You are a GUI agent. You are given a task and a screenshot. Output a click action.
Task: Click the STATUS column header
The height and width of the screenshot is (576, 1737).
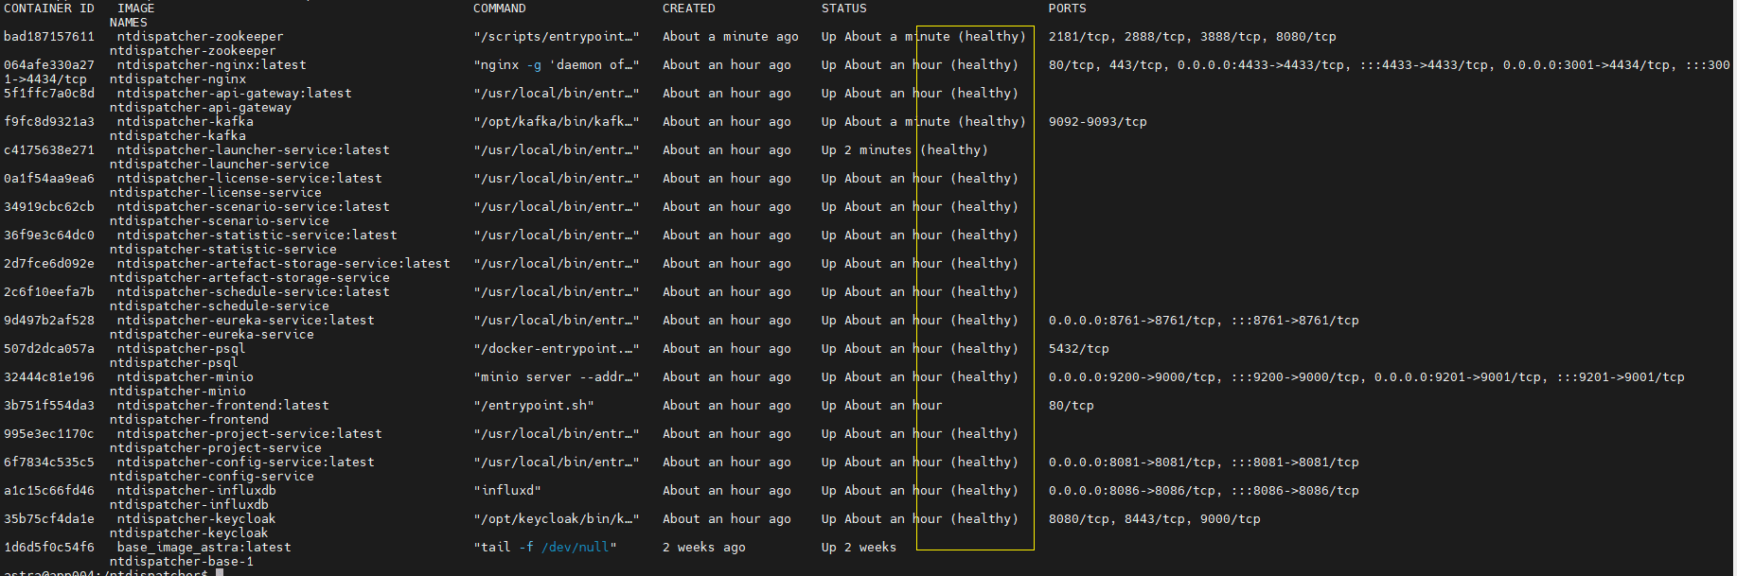click(844, 9)
